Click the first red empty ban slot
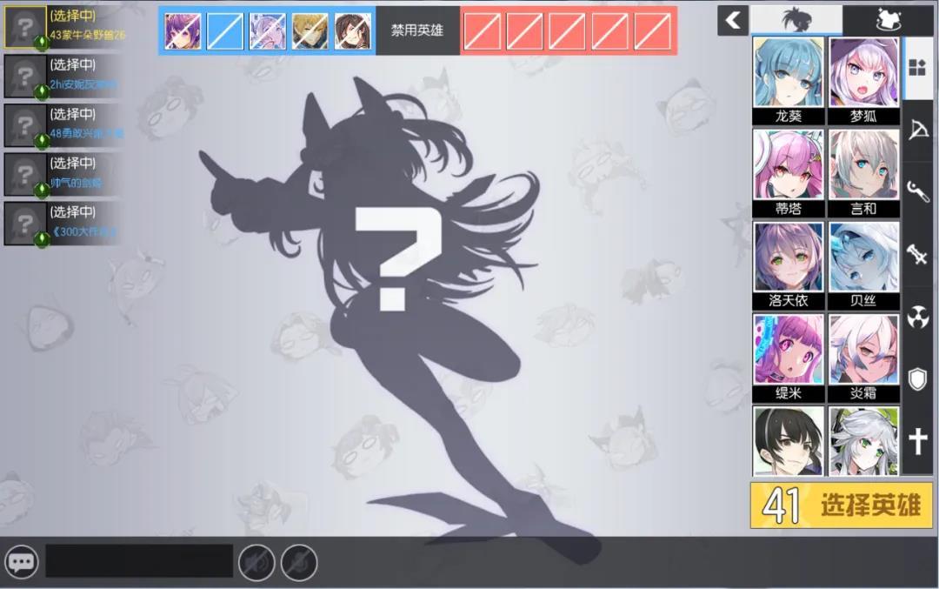Viewport: 939px width, 589px height. tap(482, 31)
